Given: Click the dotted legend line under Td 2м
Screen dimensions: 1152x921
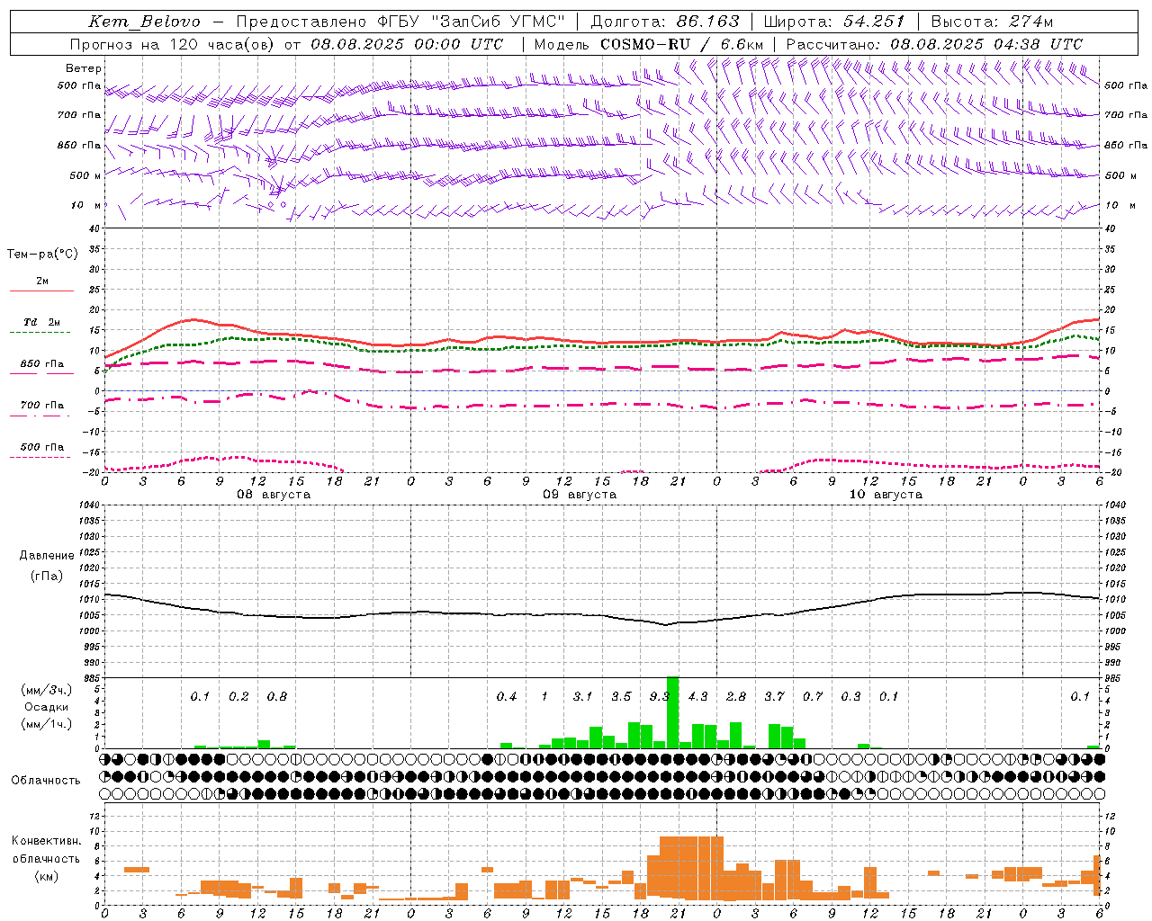Looking at the screenshot, I should [40, 332].
